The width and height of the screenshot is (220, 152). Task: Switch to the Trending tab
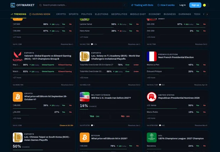click(18, 14)
